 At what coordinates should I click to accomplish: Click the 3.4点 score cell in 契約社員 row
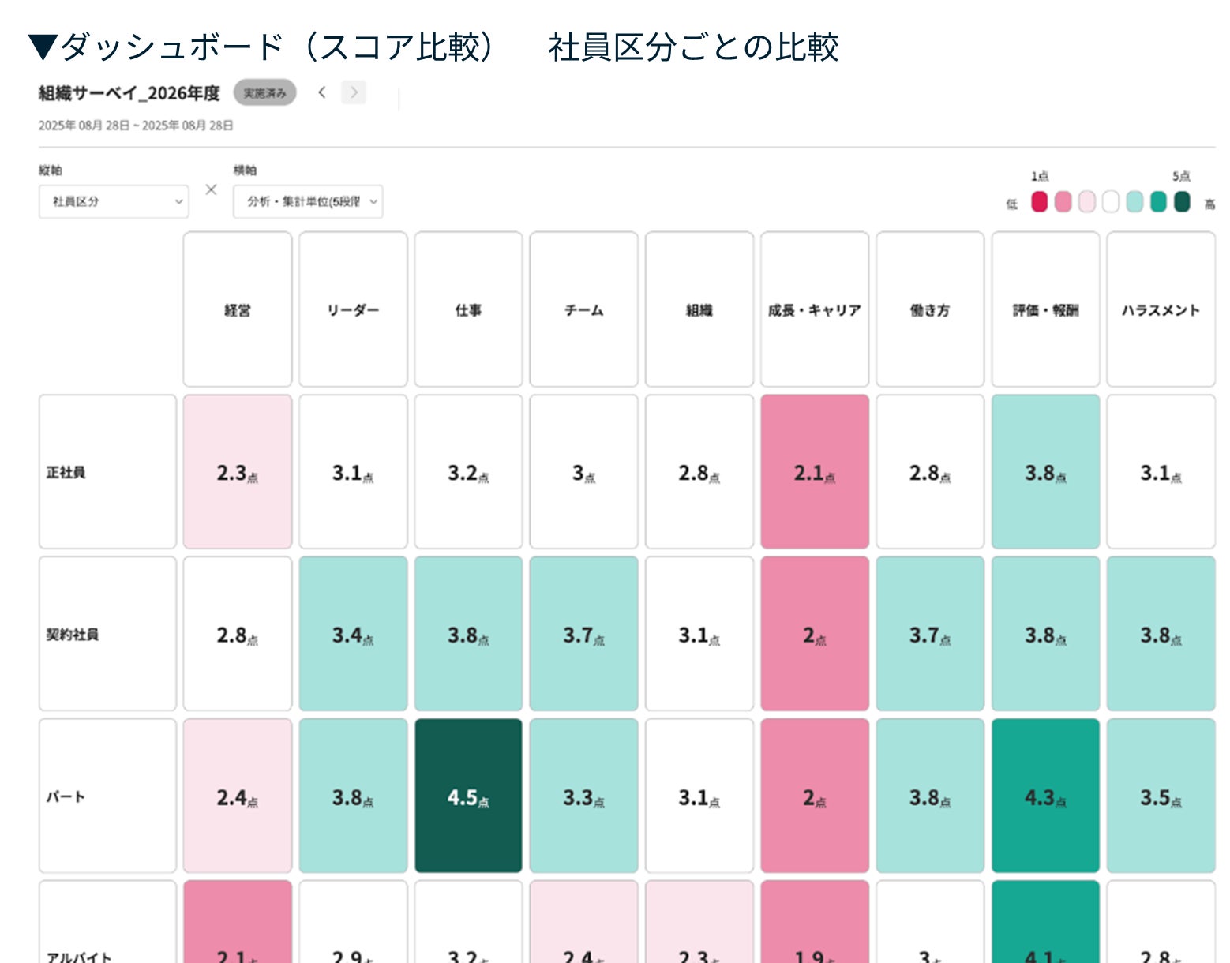point(353,634)
